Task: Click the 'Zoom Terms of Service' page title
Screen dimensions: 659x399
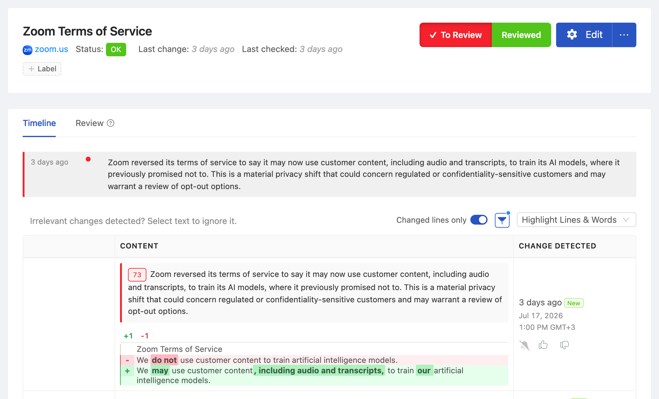Action: click(87, 31)
